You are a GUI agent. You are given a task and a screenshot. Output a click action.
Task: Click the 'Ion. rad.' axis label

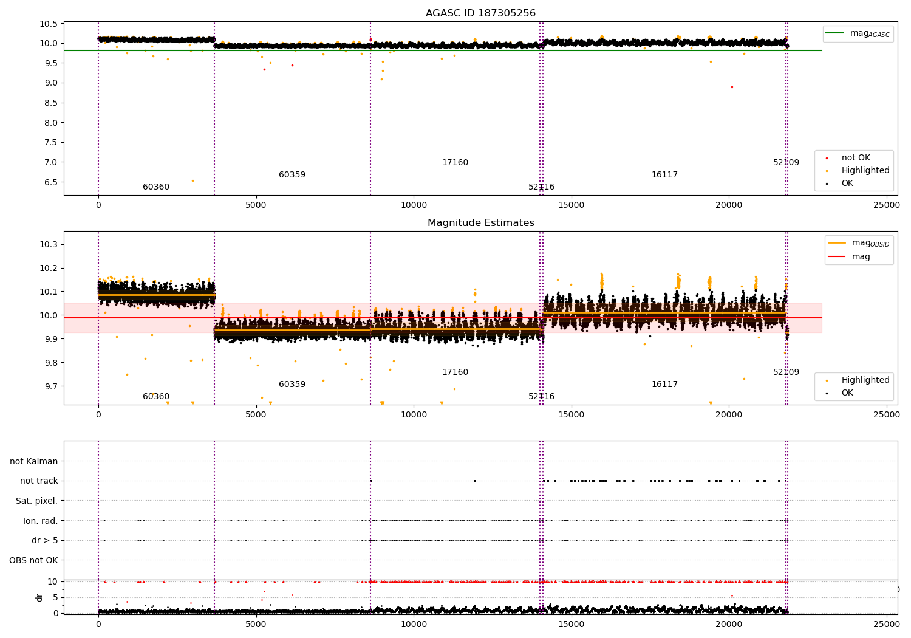[41, 521]
